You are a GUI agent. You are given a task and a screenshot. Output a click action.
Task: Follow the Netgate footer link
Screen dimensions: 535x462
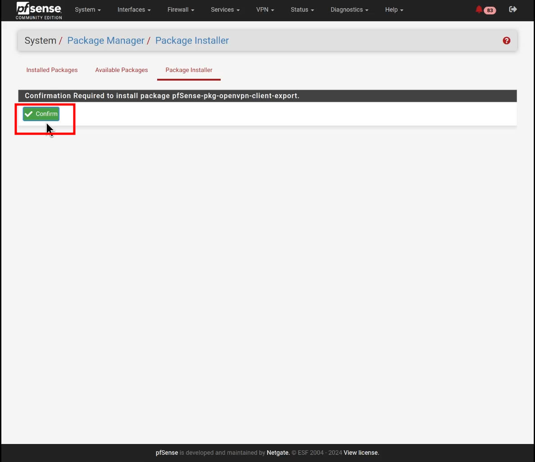pos(278,453)
